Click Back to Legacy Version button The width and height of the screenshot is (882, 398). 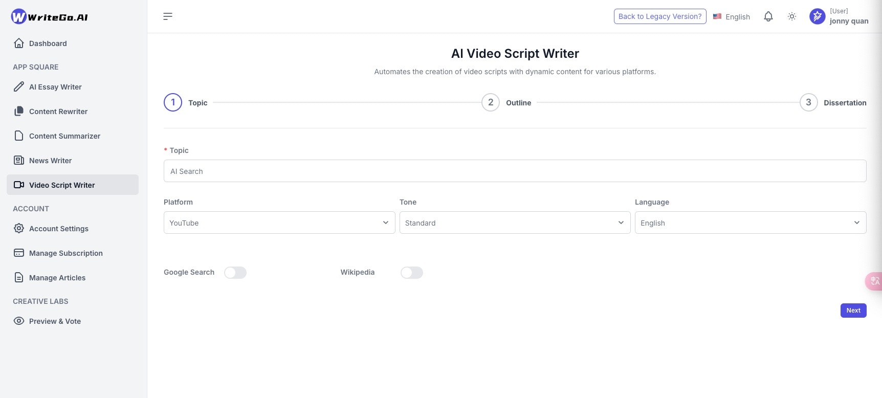pos(660,16)
